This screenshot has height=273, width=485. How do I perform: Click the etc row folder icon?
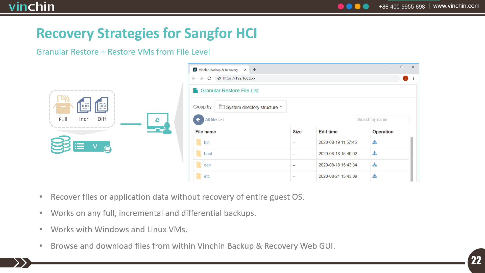pos(199,176)
